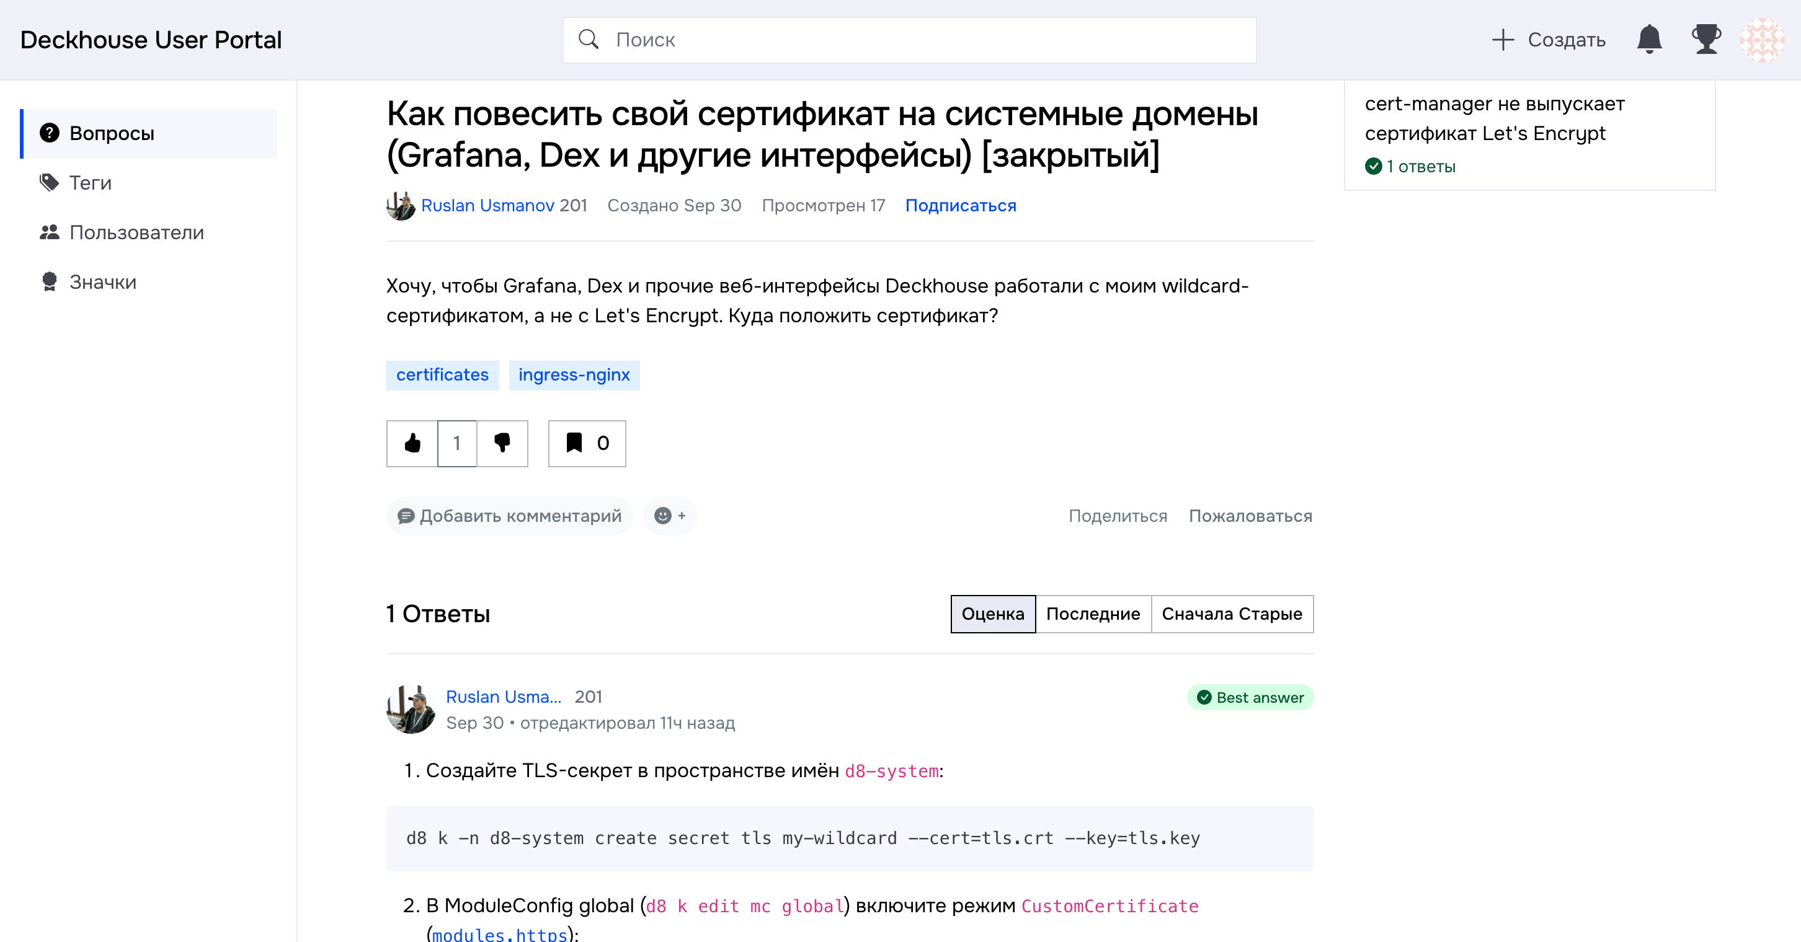Screen dimensions: 1801x942
Task: Bookmark the question
Action: click(x=587, y=443)
